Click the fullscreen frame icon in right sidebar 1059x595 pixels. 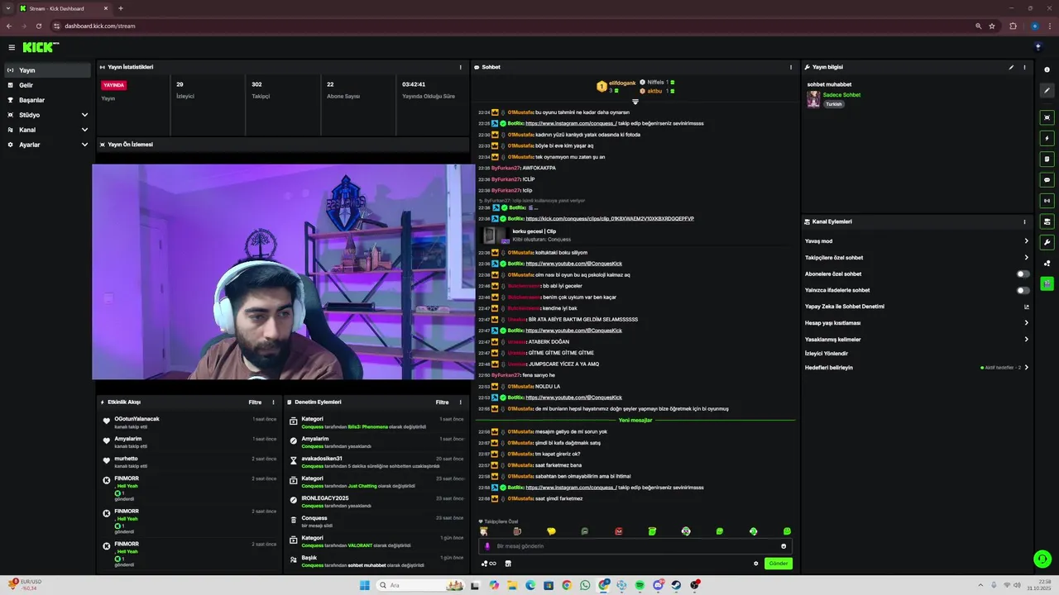tap(1047, 117)
